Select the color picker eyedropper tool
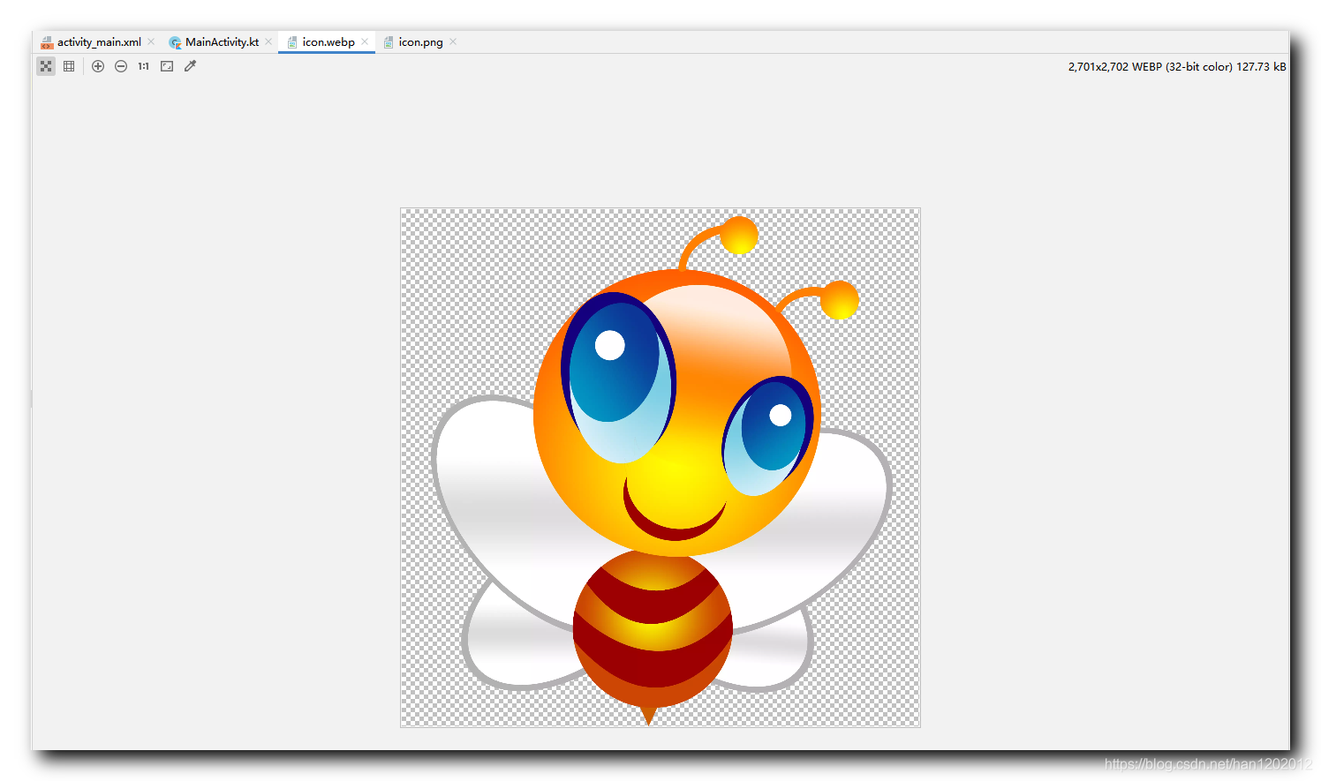Viewport: 1321px width, 781px height. pos(190,66)
